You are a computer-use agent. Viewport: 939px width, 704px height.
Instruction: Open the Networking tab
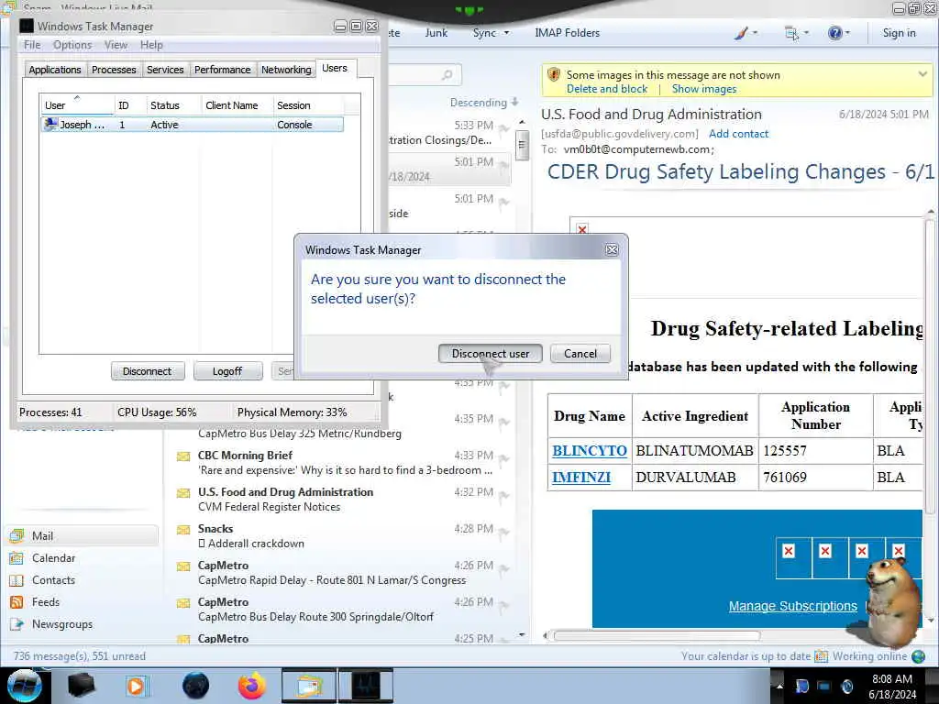pyautogui.click(x=286, y=70)
